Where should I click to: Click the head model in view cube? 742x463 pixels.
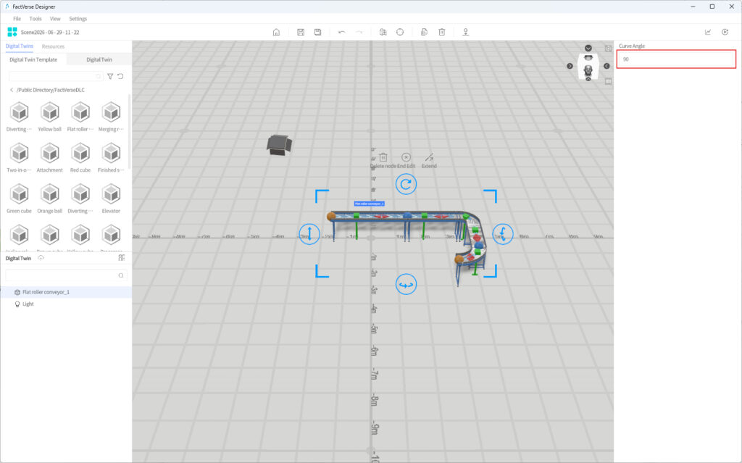coord(588,70)
